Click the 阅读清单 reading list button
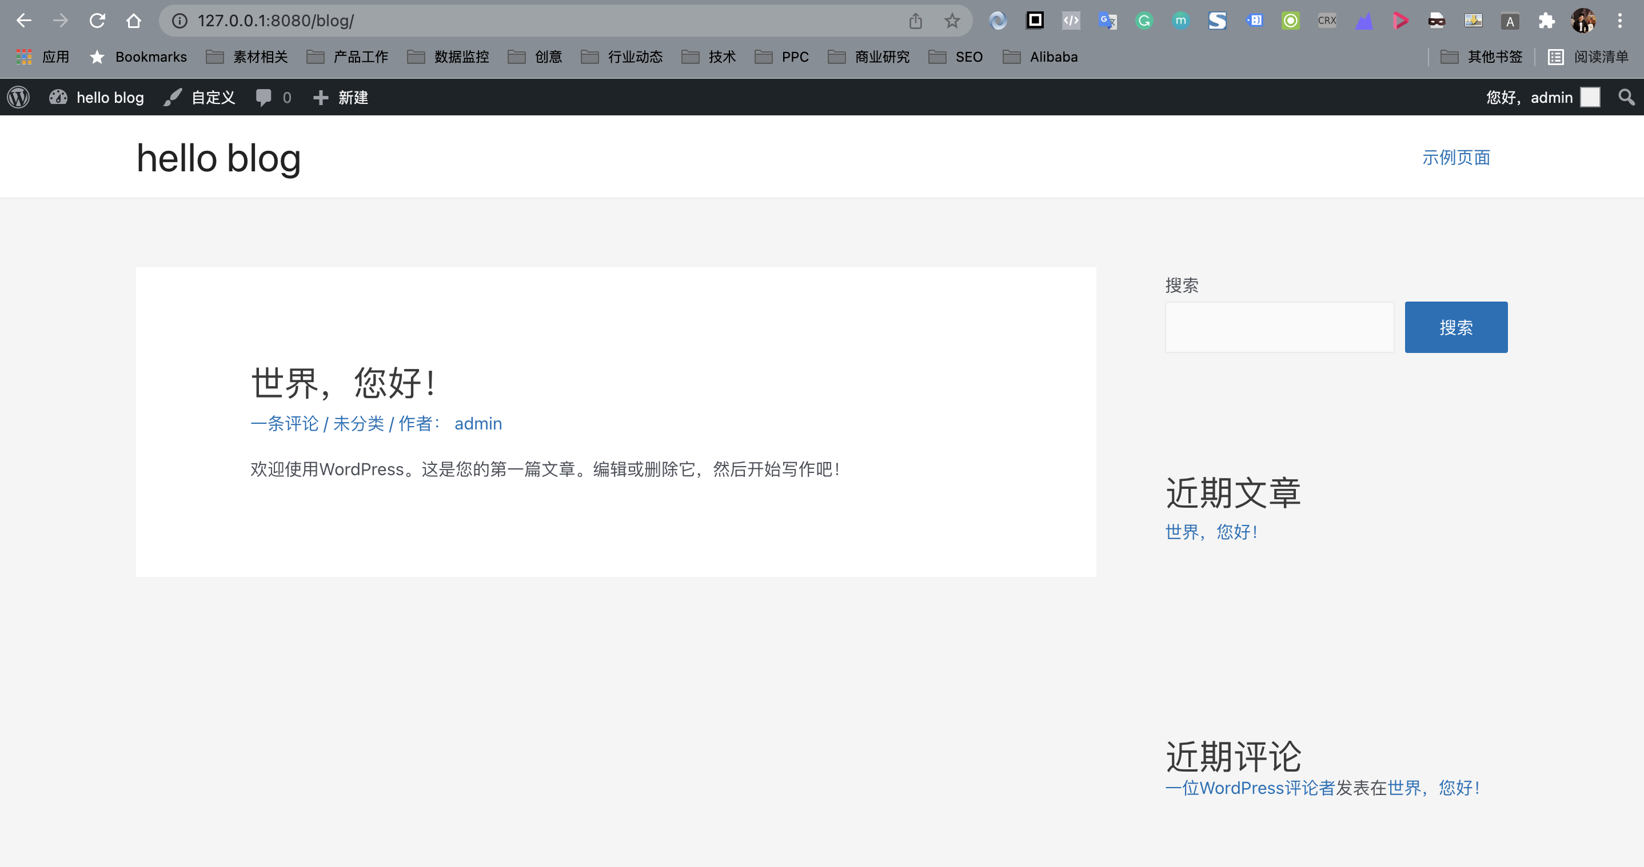1644x867 pixels. (x=1582, y=57)
